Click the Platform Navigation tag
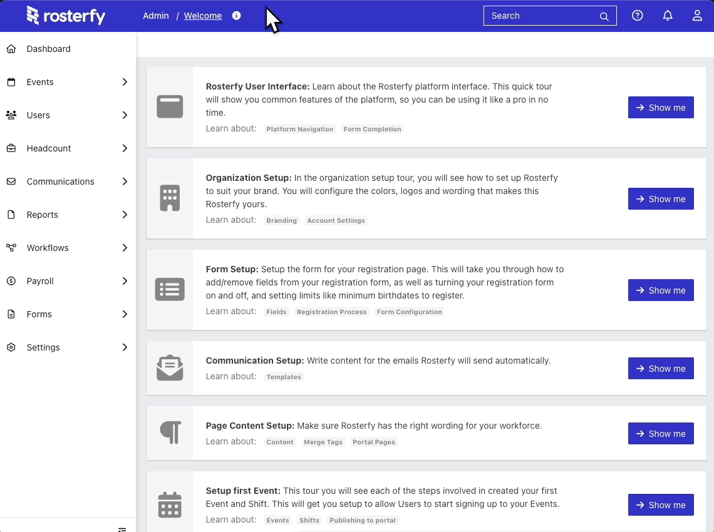 click(x=299, y=130)
